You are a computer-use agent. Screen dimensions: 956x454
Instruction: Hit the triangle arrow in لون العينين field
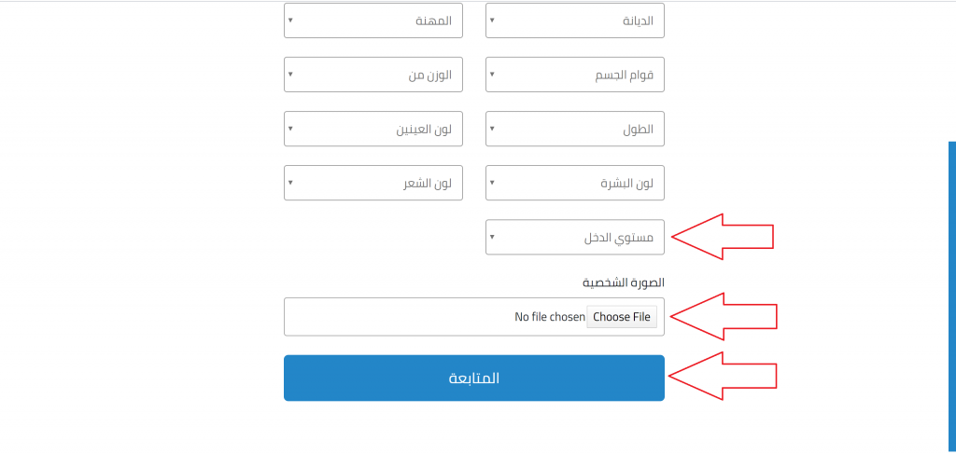(x=291, y=129)
